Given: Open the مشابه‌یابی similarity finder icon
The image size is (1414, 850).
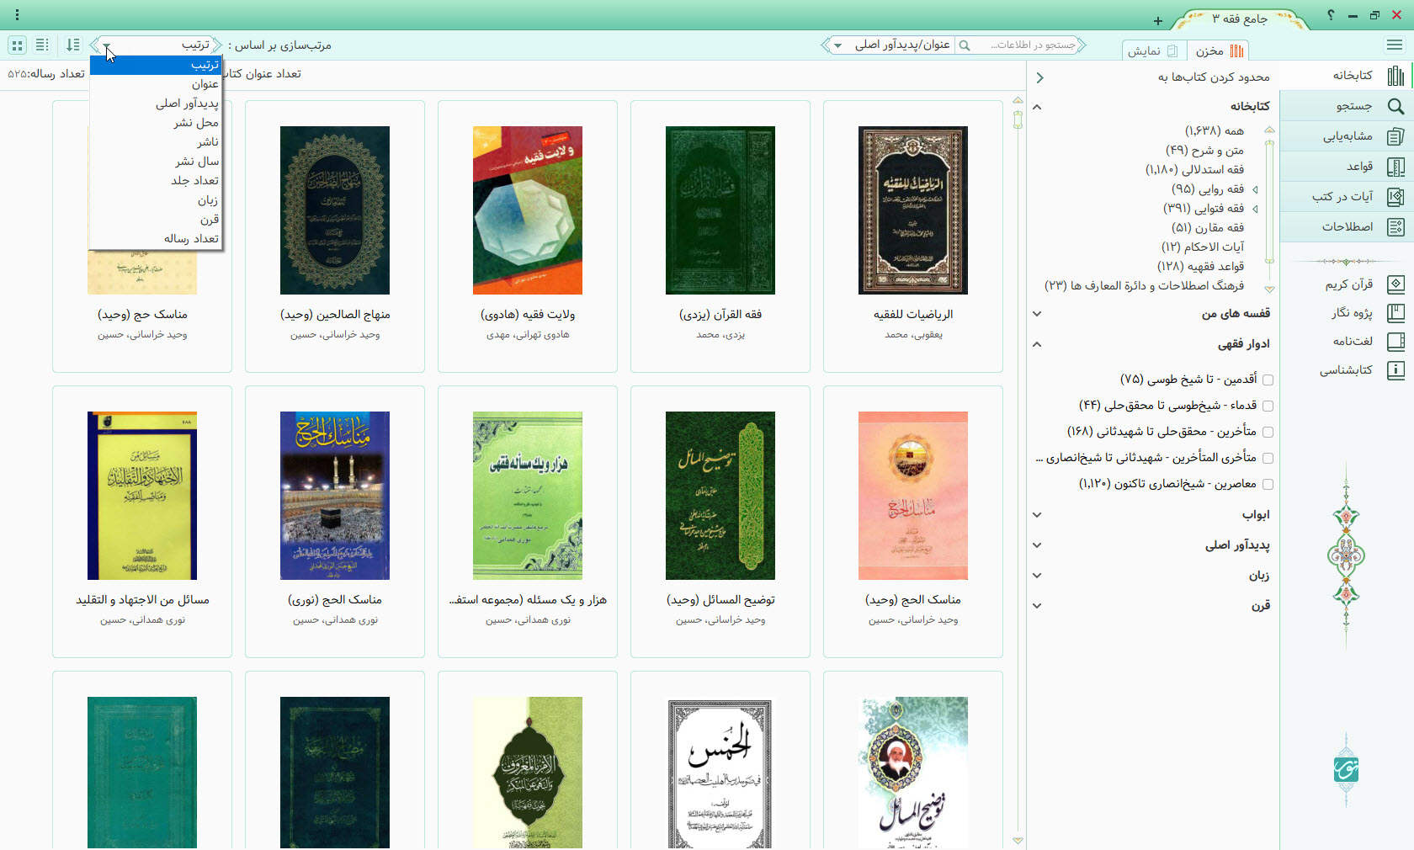Looking at the screenshot, I should point(1395,136).
